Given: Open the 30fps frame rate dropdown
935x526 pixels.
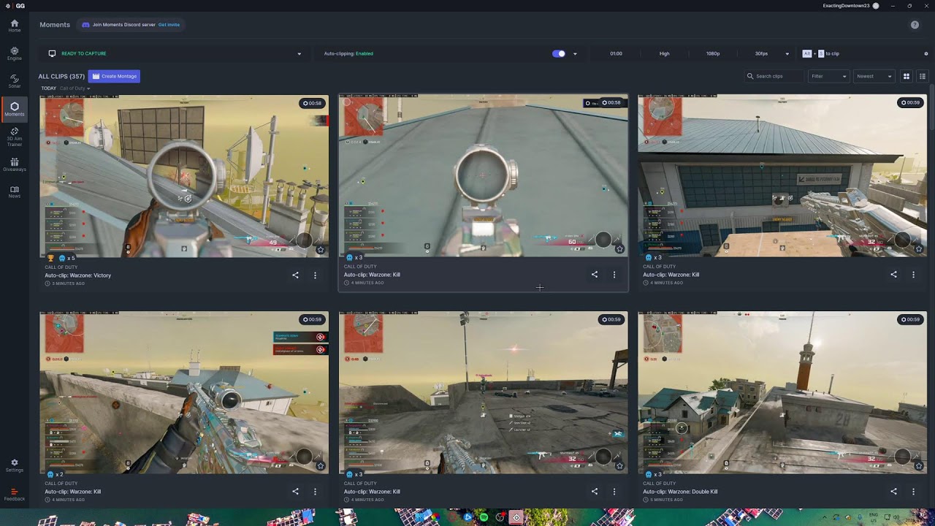Looking at the screenshot, I should click(x=771, y=53).
